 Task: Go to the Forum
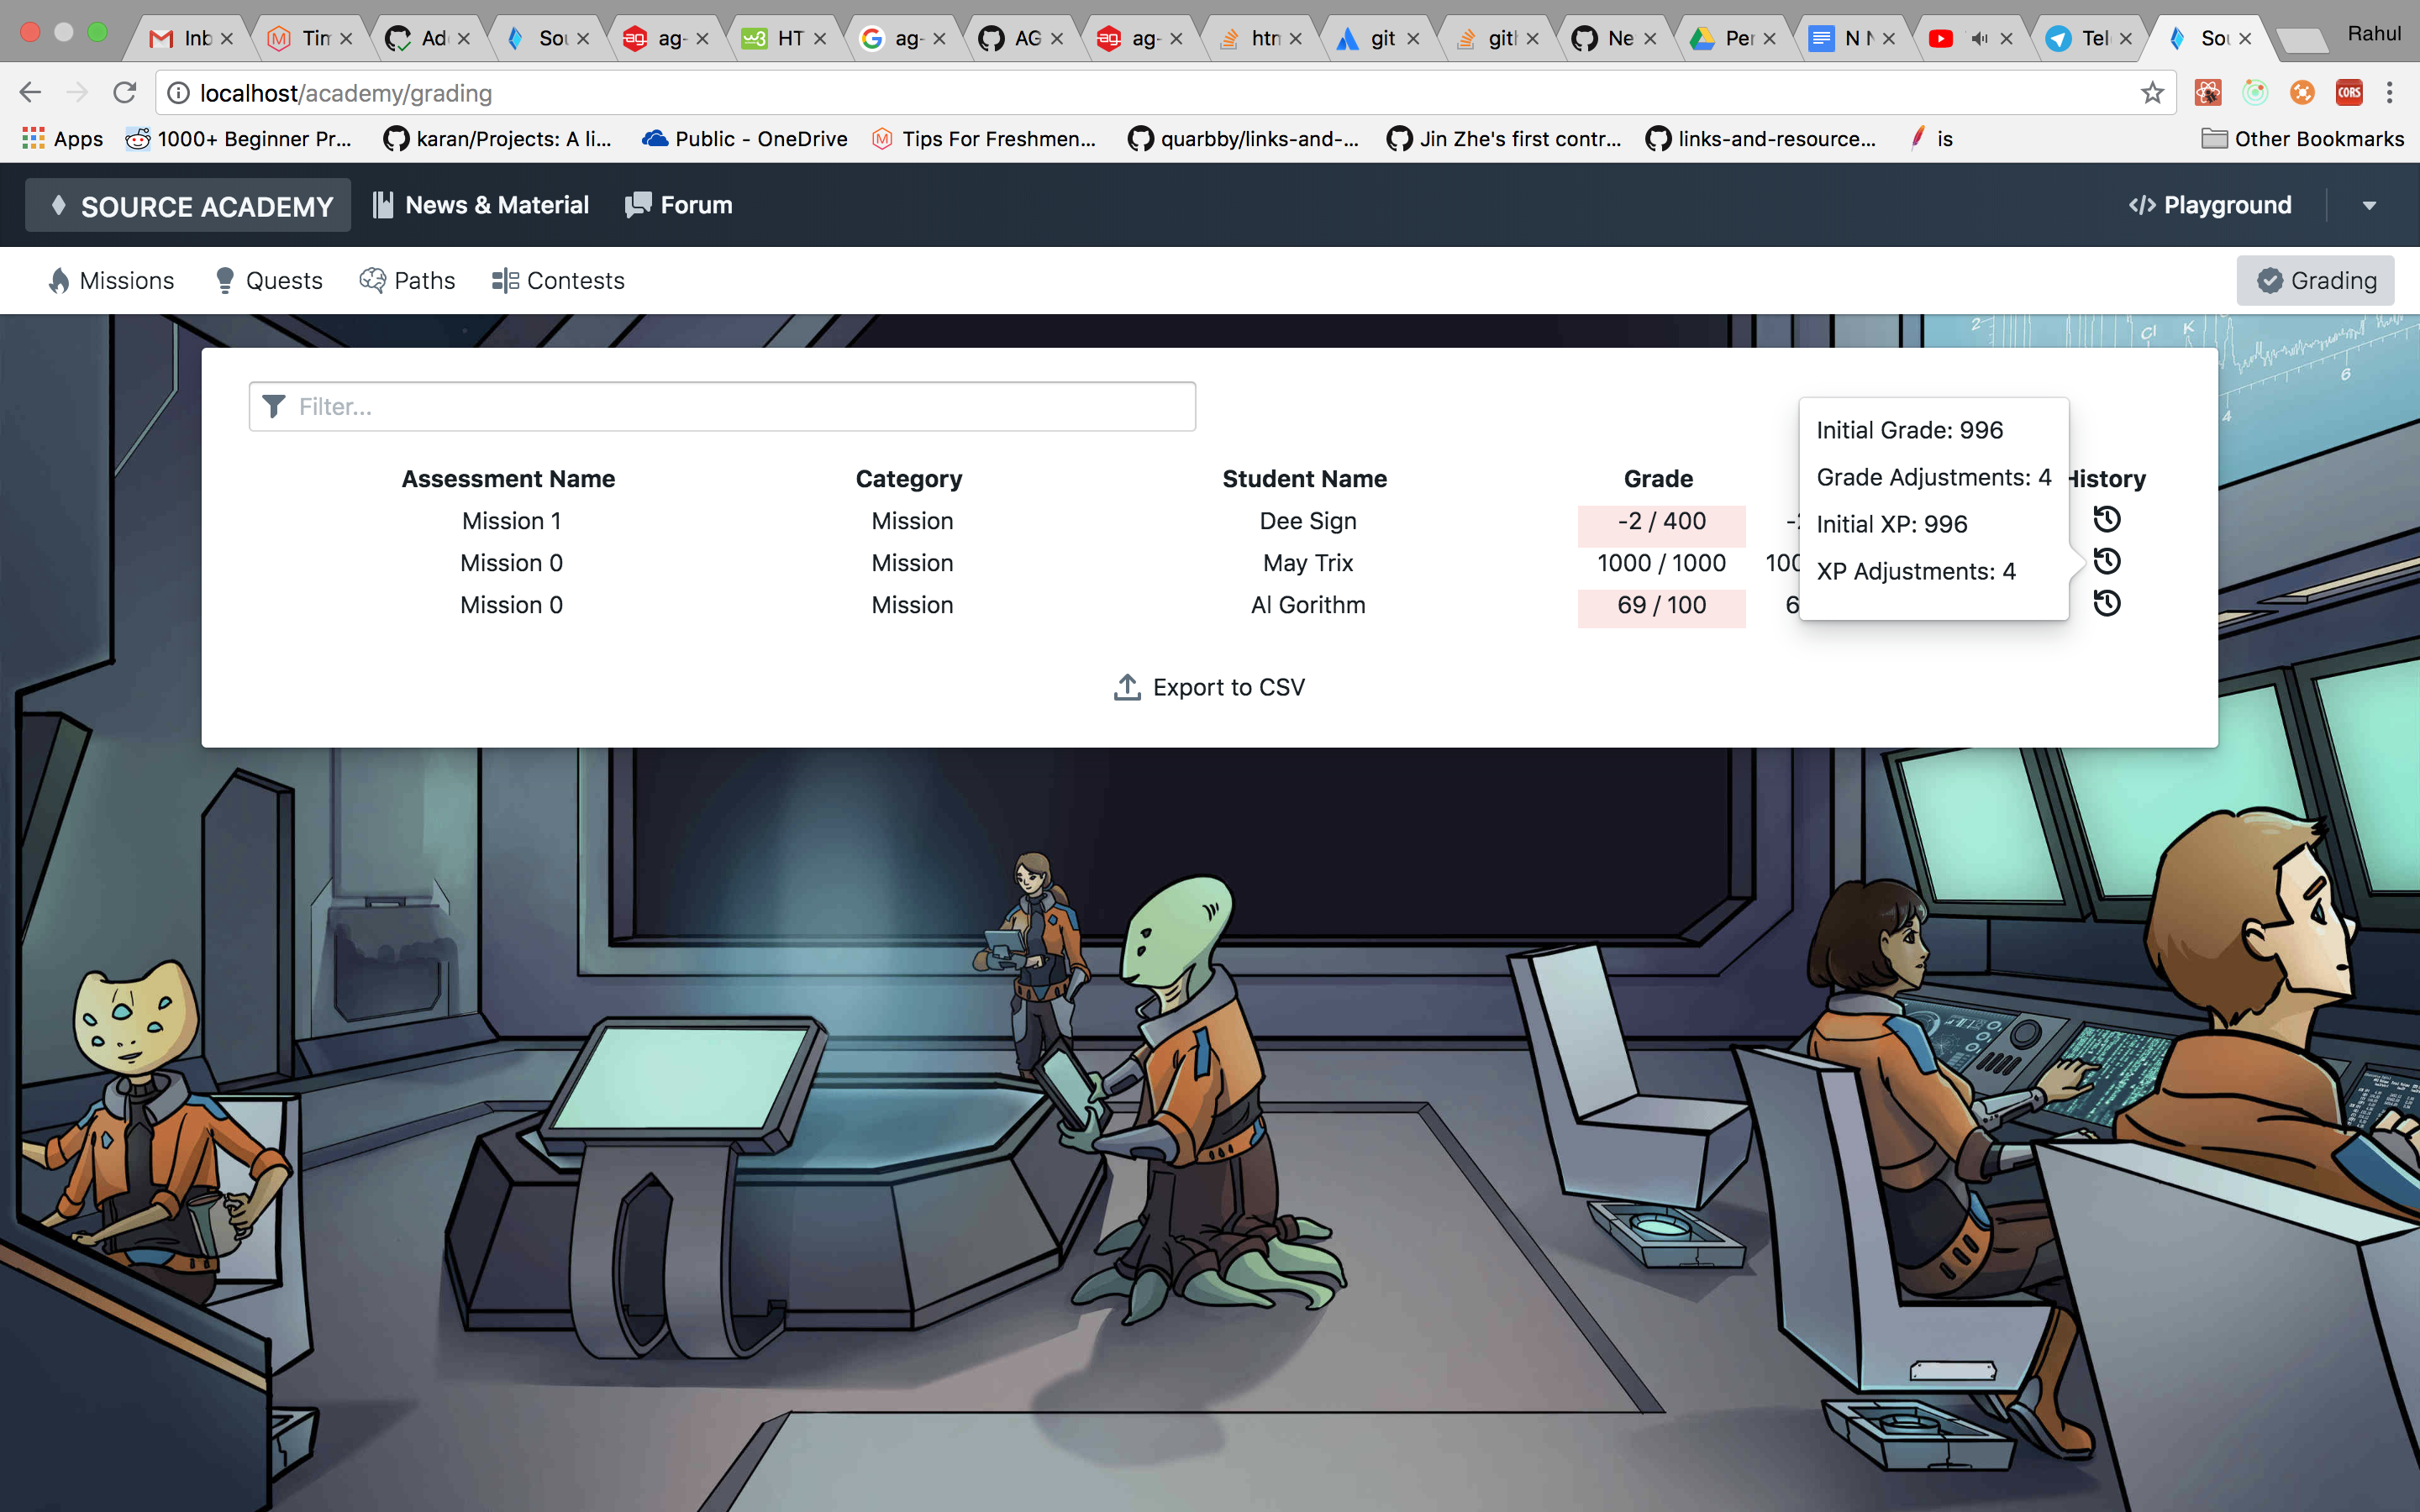pos(679,205)
